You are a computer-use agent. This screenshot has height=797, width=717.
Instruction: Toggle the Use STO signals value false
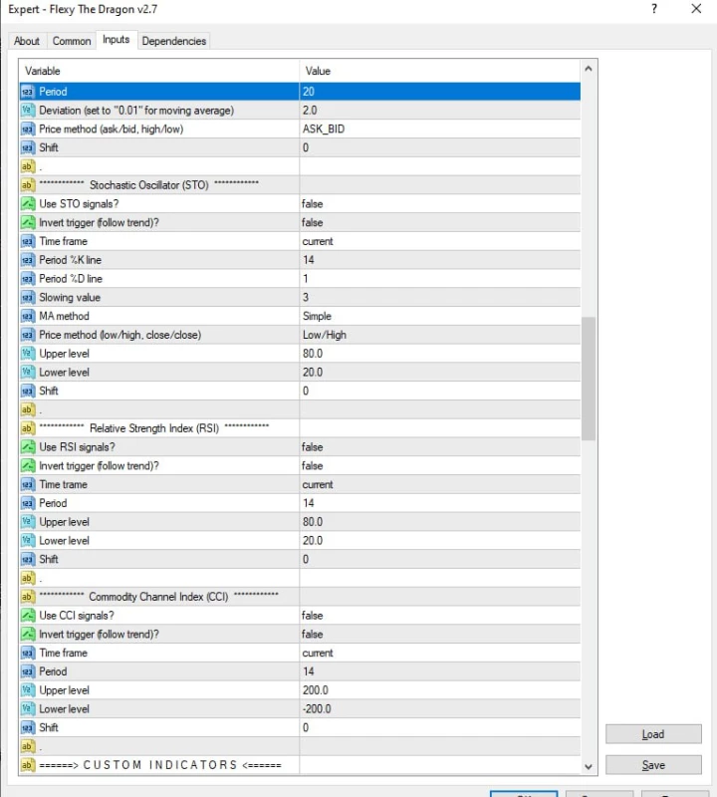[x=438, y=204]
